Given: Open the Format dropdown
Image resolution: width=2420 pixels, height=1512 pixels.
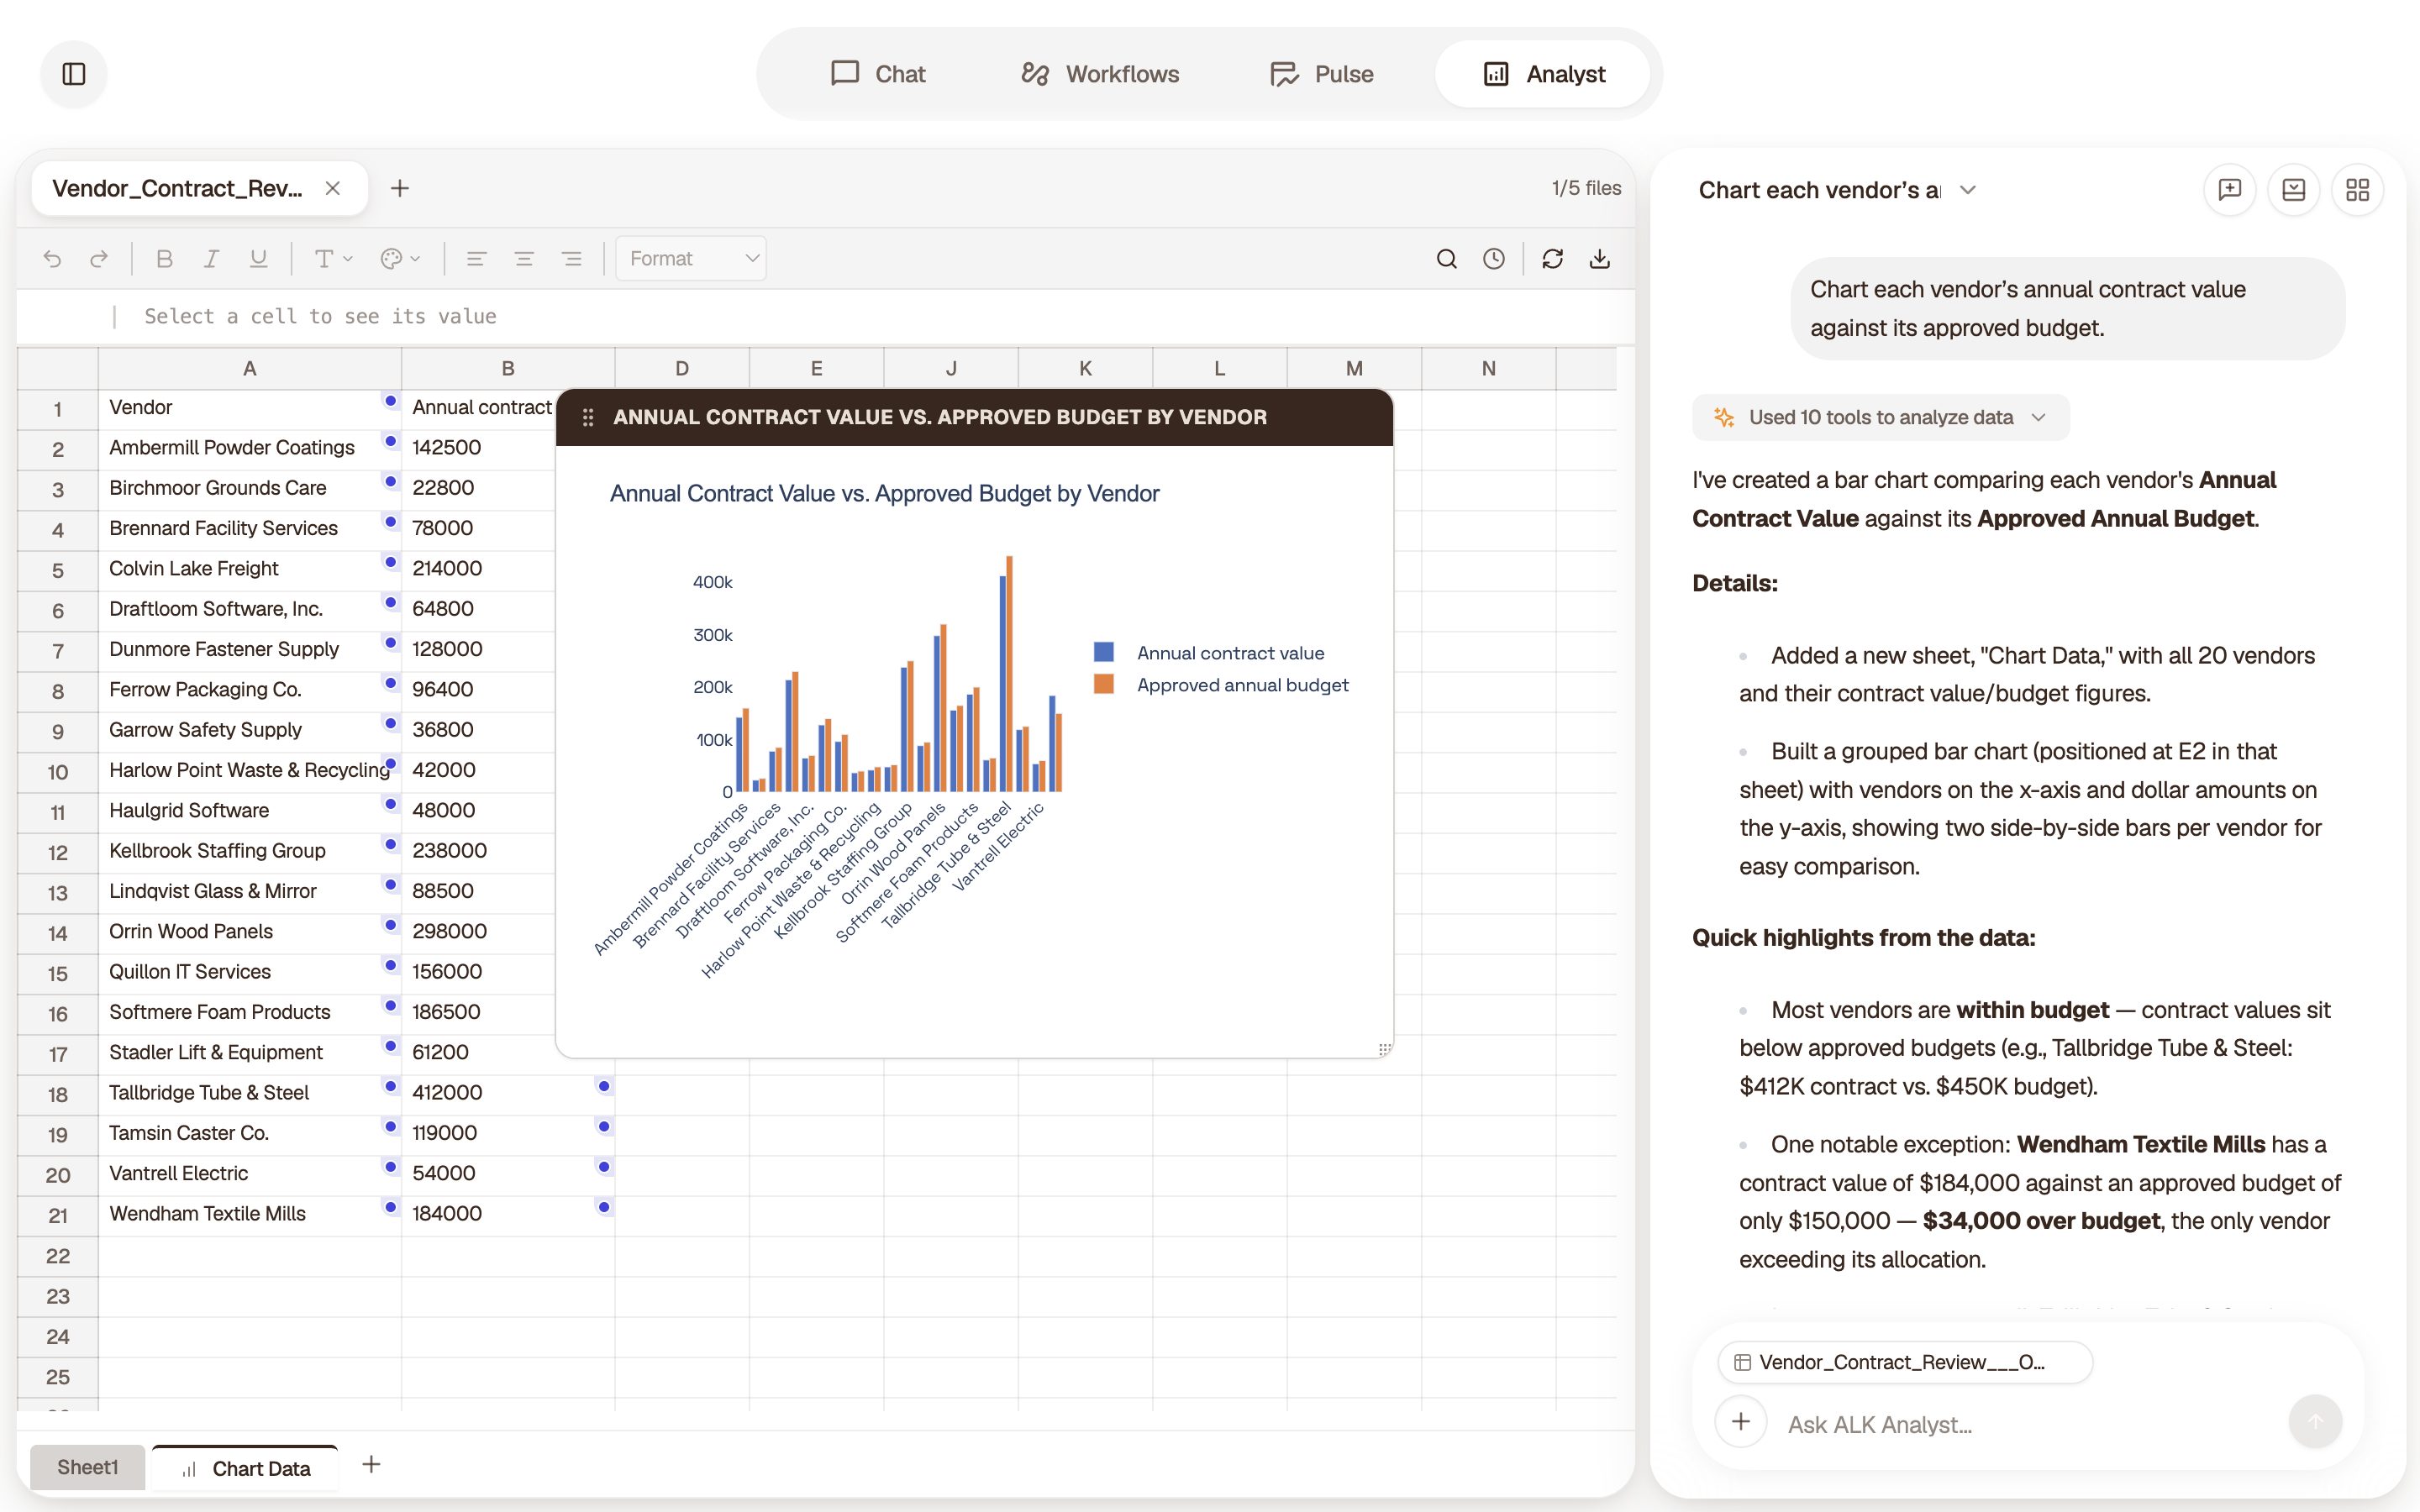Looking at the screenshot, I should (691, 259).
